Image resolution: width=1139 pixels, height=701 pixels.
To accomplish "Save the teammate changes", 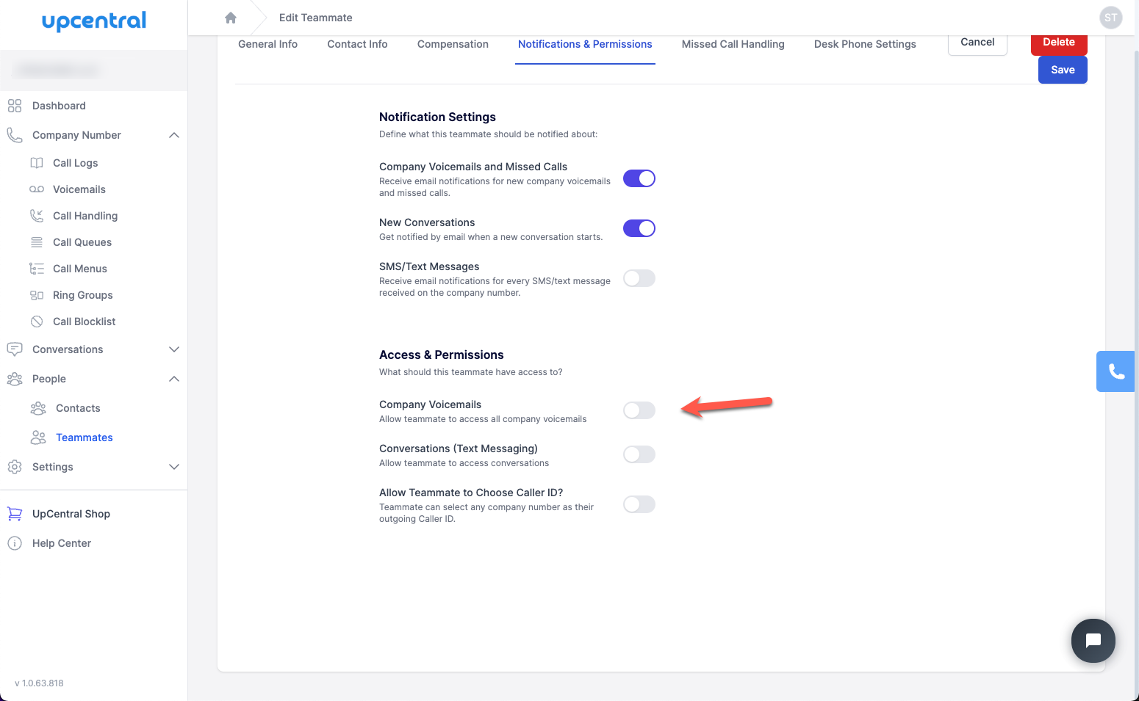I will point(1063,70).
